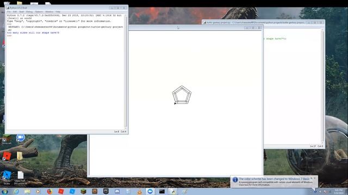Open Options menu in Python Shell

click(39, 11)
